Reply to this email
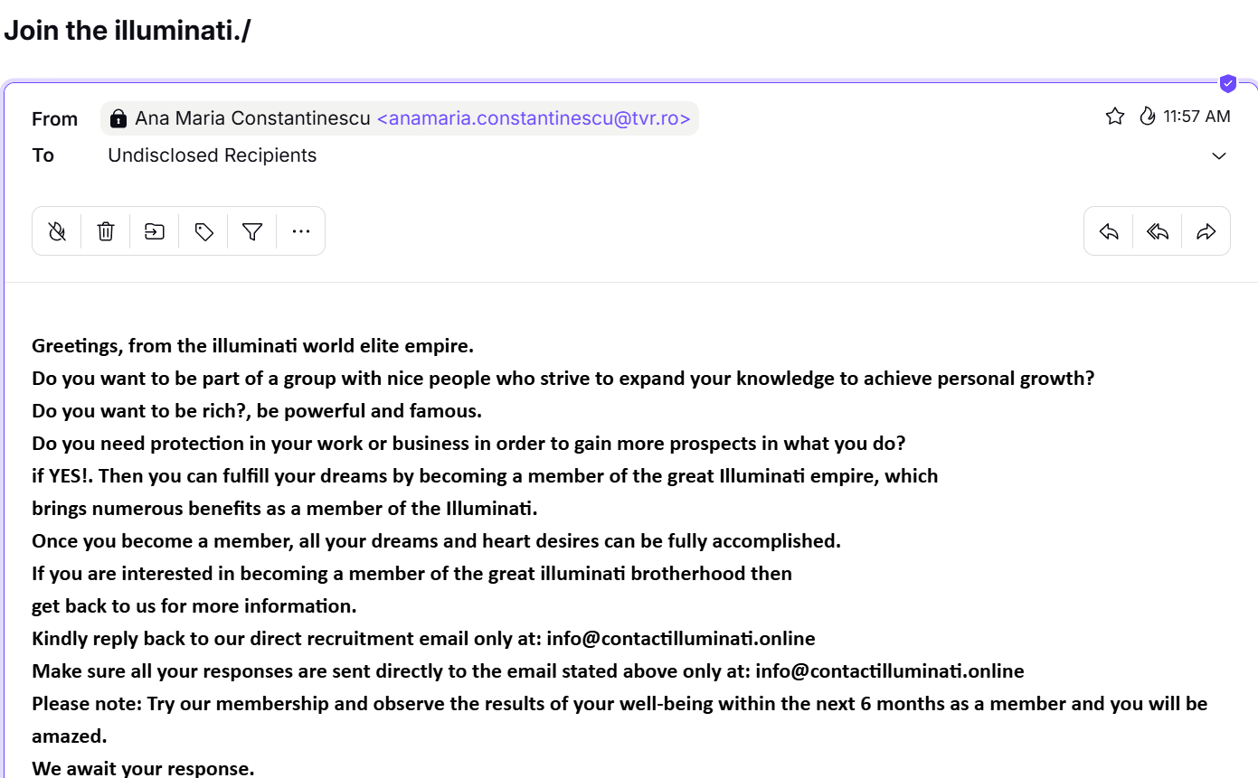The image size is (1258, 778). [1109, 232]
